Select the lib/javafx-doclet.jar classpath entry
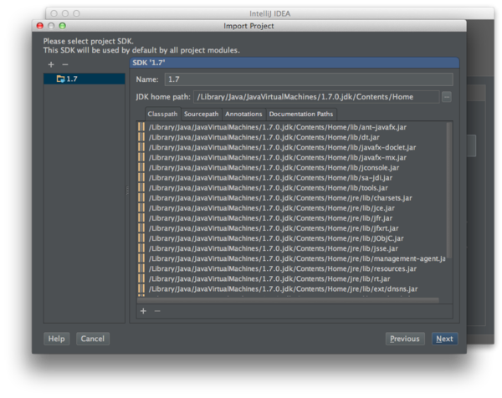 (282, 147)
